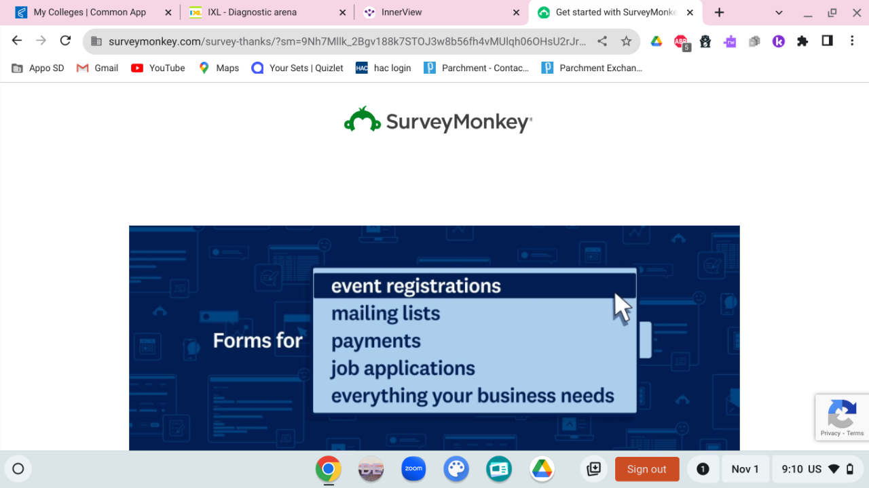Screen dimensions: 869x488
Task: Open the bear-icon browser extension
Action: [705, 41]
